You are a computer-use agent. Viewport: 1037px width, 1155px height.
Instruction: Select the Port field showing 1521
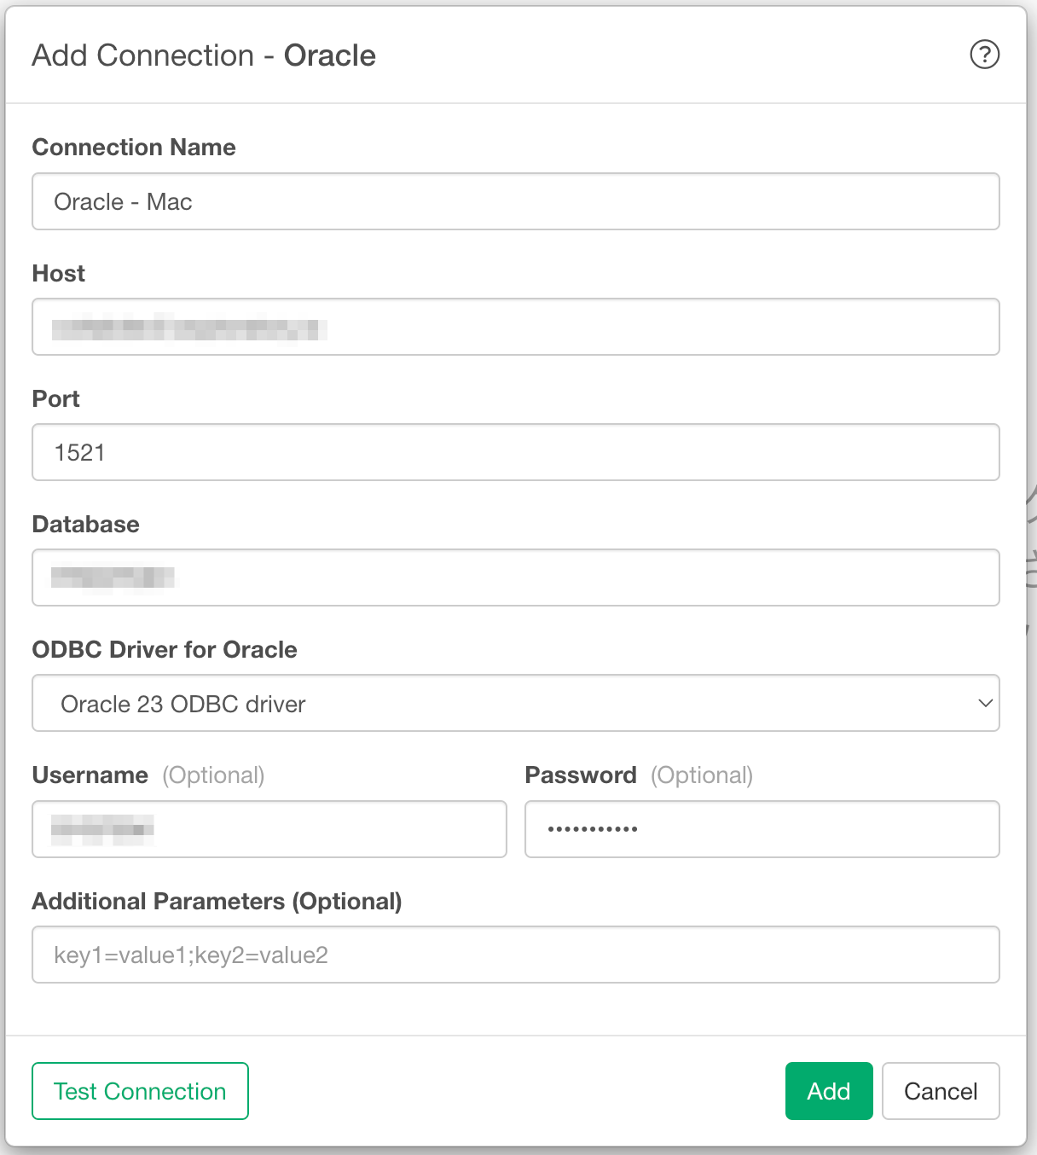[515, 453]
